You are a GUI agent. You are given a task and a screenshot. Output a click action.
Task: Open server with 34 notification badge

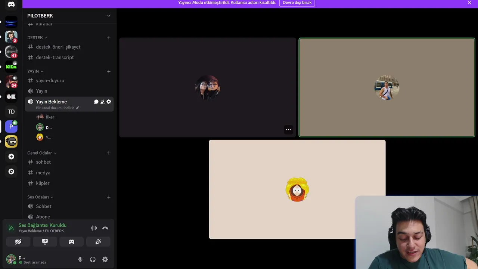tap(11, 81)
